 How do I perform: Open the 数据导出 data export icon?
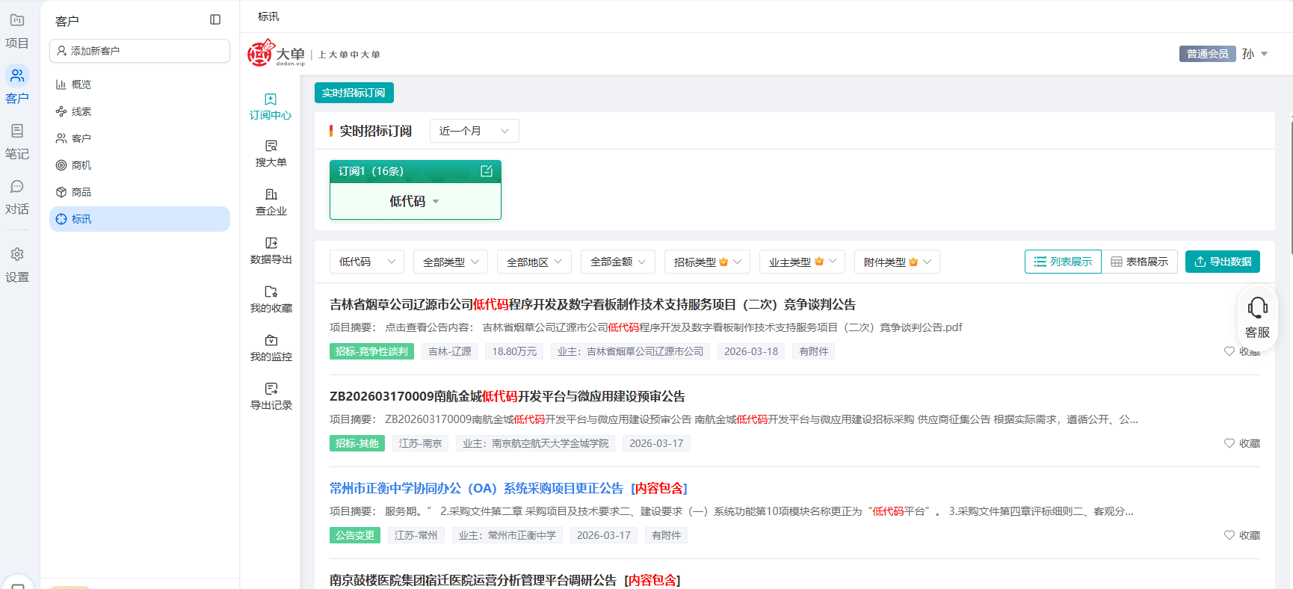(x=271, y=244)
